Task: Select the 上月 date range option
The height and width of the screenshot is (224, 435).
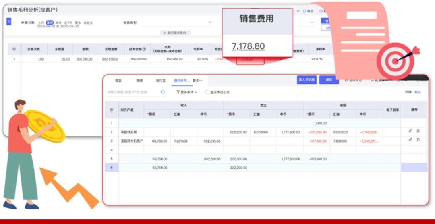Action: point(41,23)
